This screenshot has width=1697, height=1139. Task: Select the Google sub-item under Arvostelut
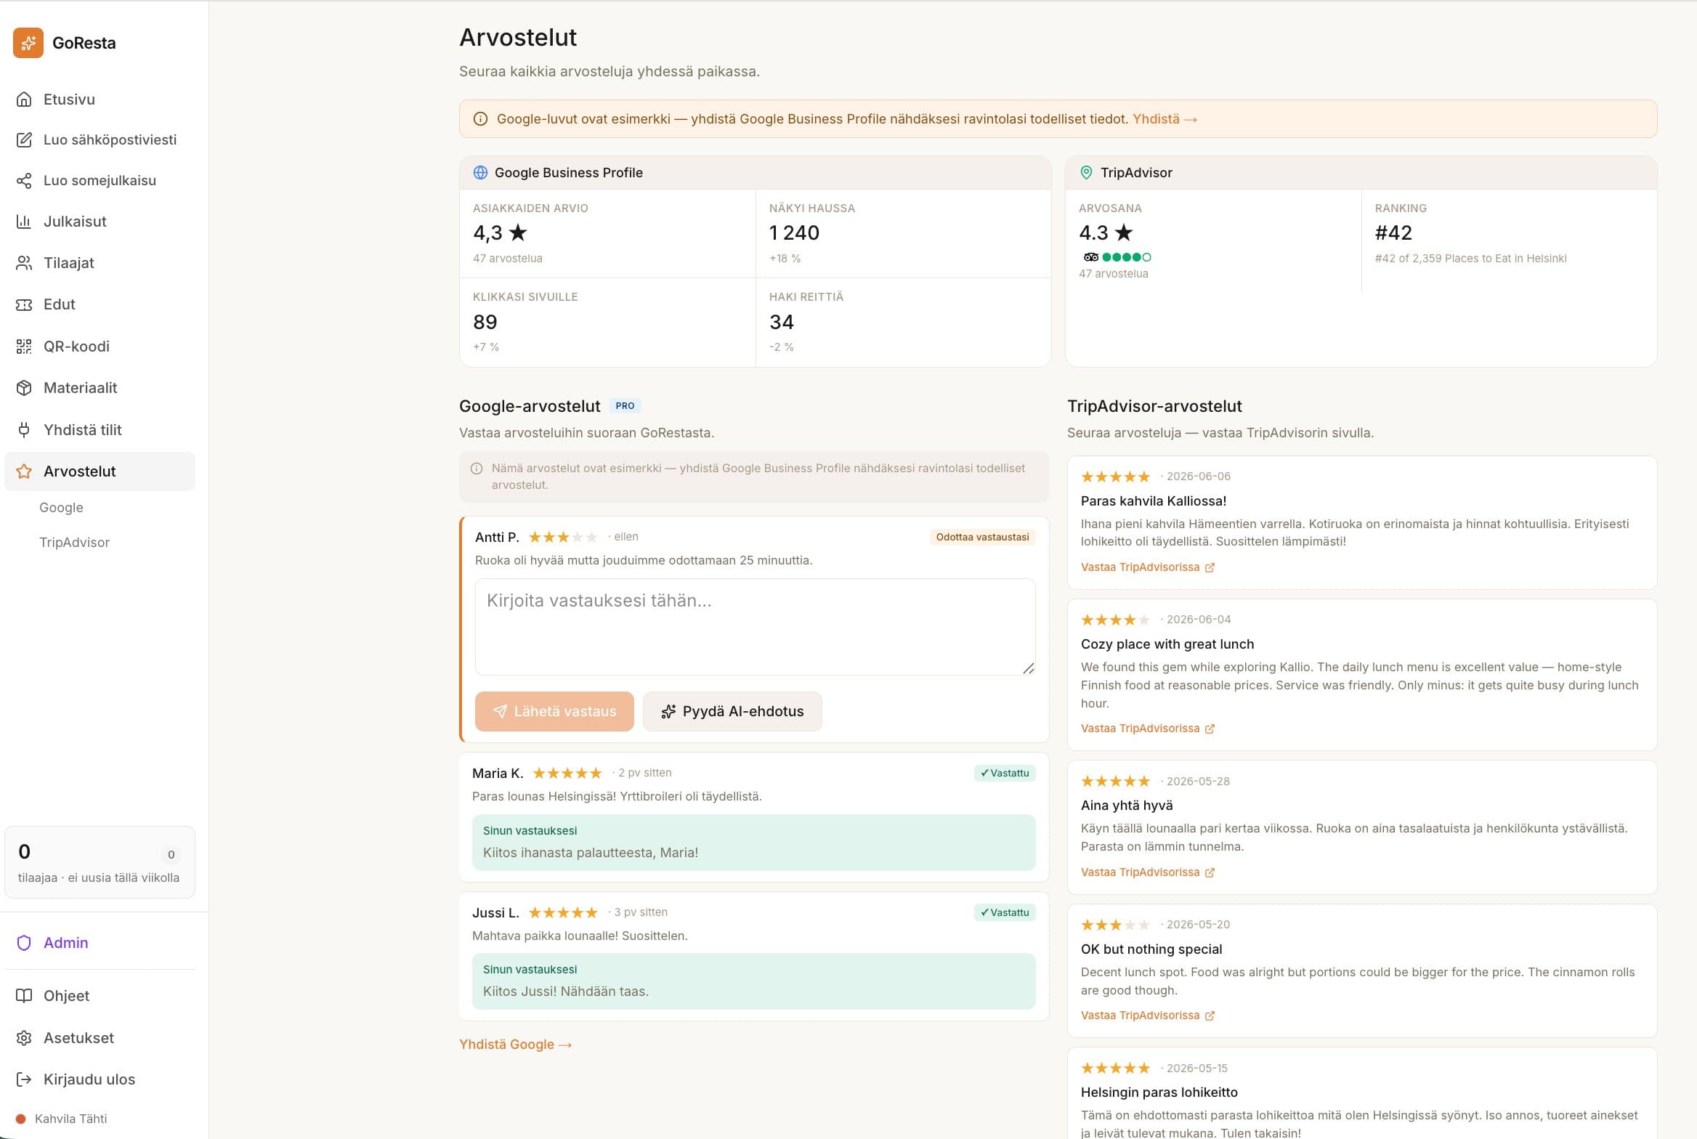coord(61,508)
